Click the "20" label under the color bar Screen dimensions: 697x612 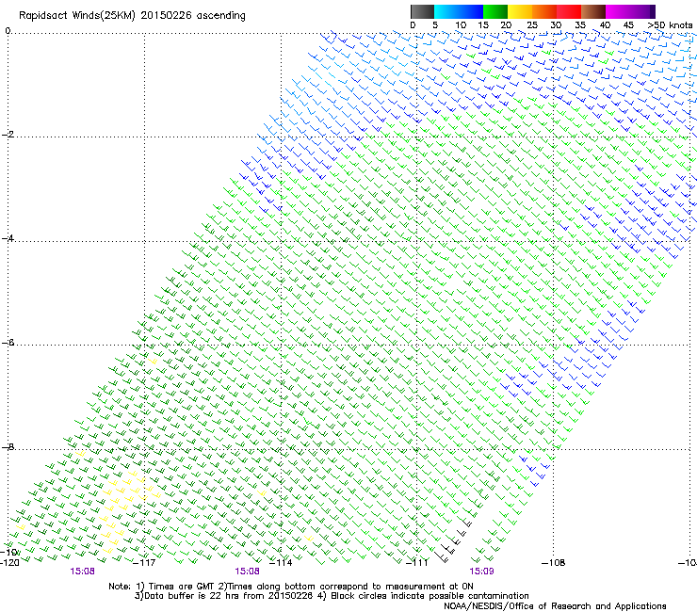pos(506,25)
